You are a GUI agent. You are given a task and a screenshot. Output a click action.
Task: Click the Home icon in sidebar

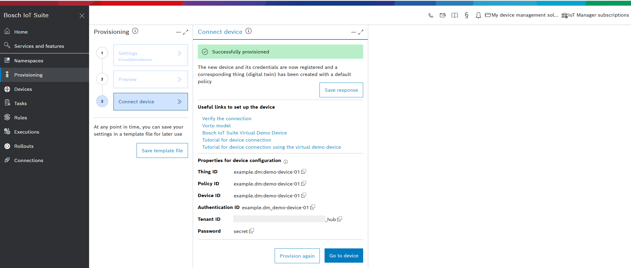tap(7, 31)
